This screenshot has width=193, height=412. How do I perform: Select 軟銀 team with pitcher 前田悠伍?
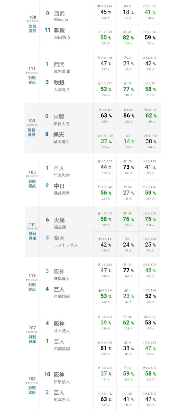coord(62,33)
